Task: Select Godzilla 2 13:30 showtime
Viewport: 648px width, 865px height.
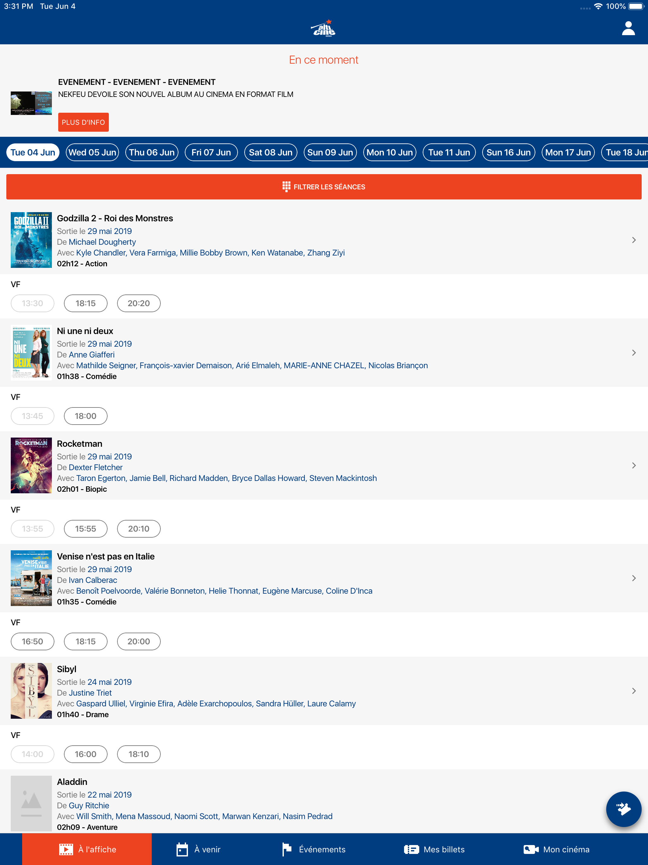Action: (33, 303)
